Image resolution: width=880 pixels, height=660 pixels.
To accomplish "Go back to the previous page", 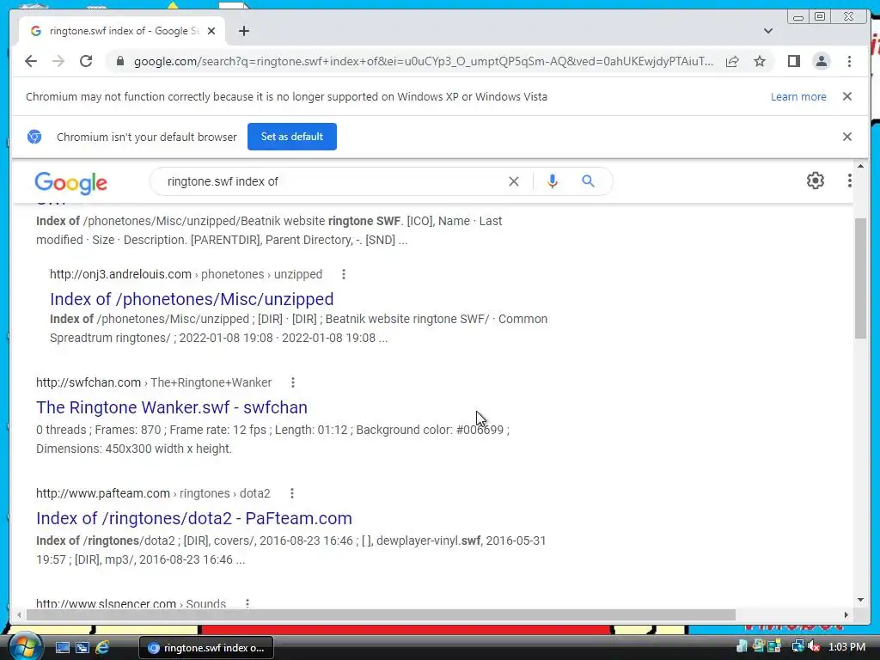I will click(x=31, y=61).
